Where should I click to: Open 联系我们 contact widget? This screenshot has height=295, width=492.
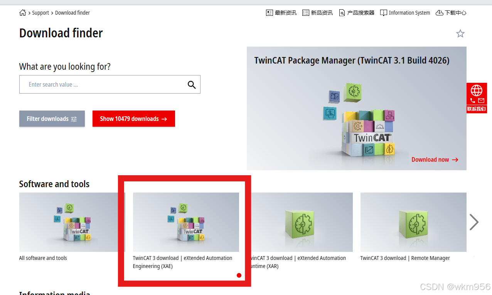coord(477,109)
